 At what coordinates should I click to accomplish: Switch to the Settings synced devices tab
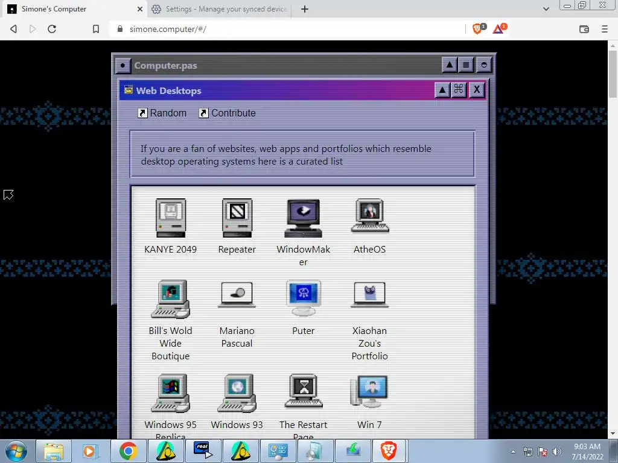[x=219, y=9]
